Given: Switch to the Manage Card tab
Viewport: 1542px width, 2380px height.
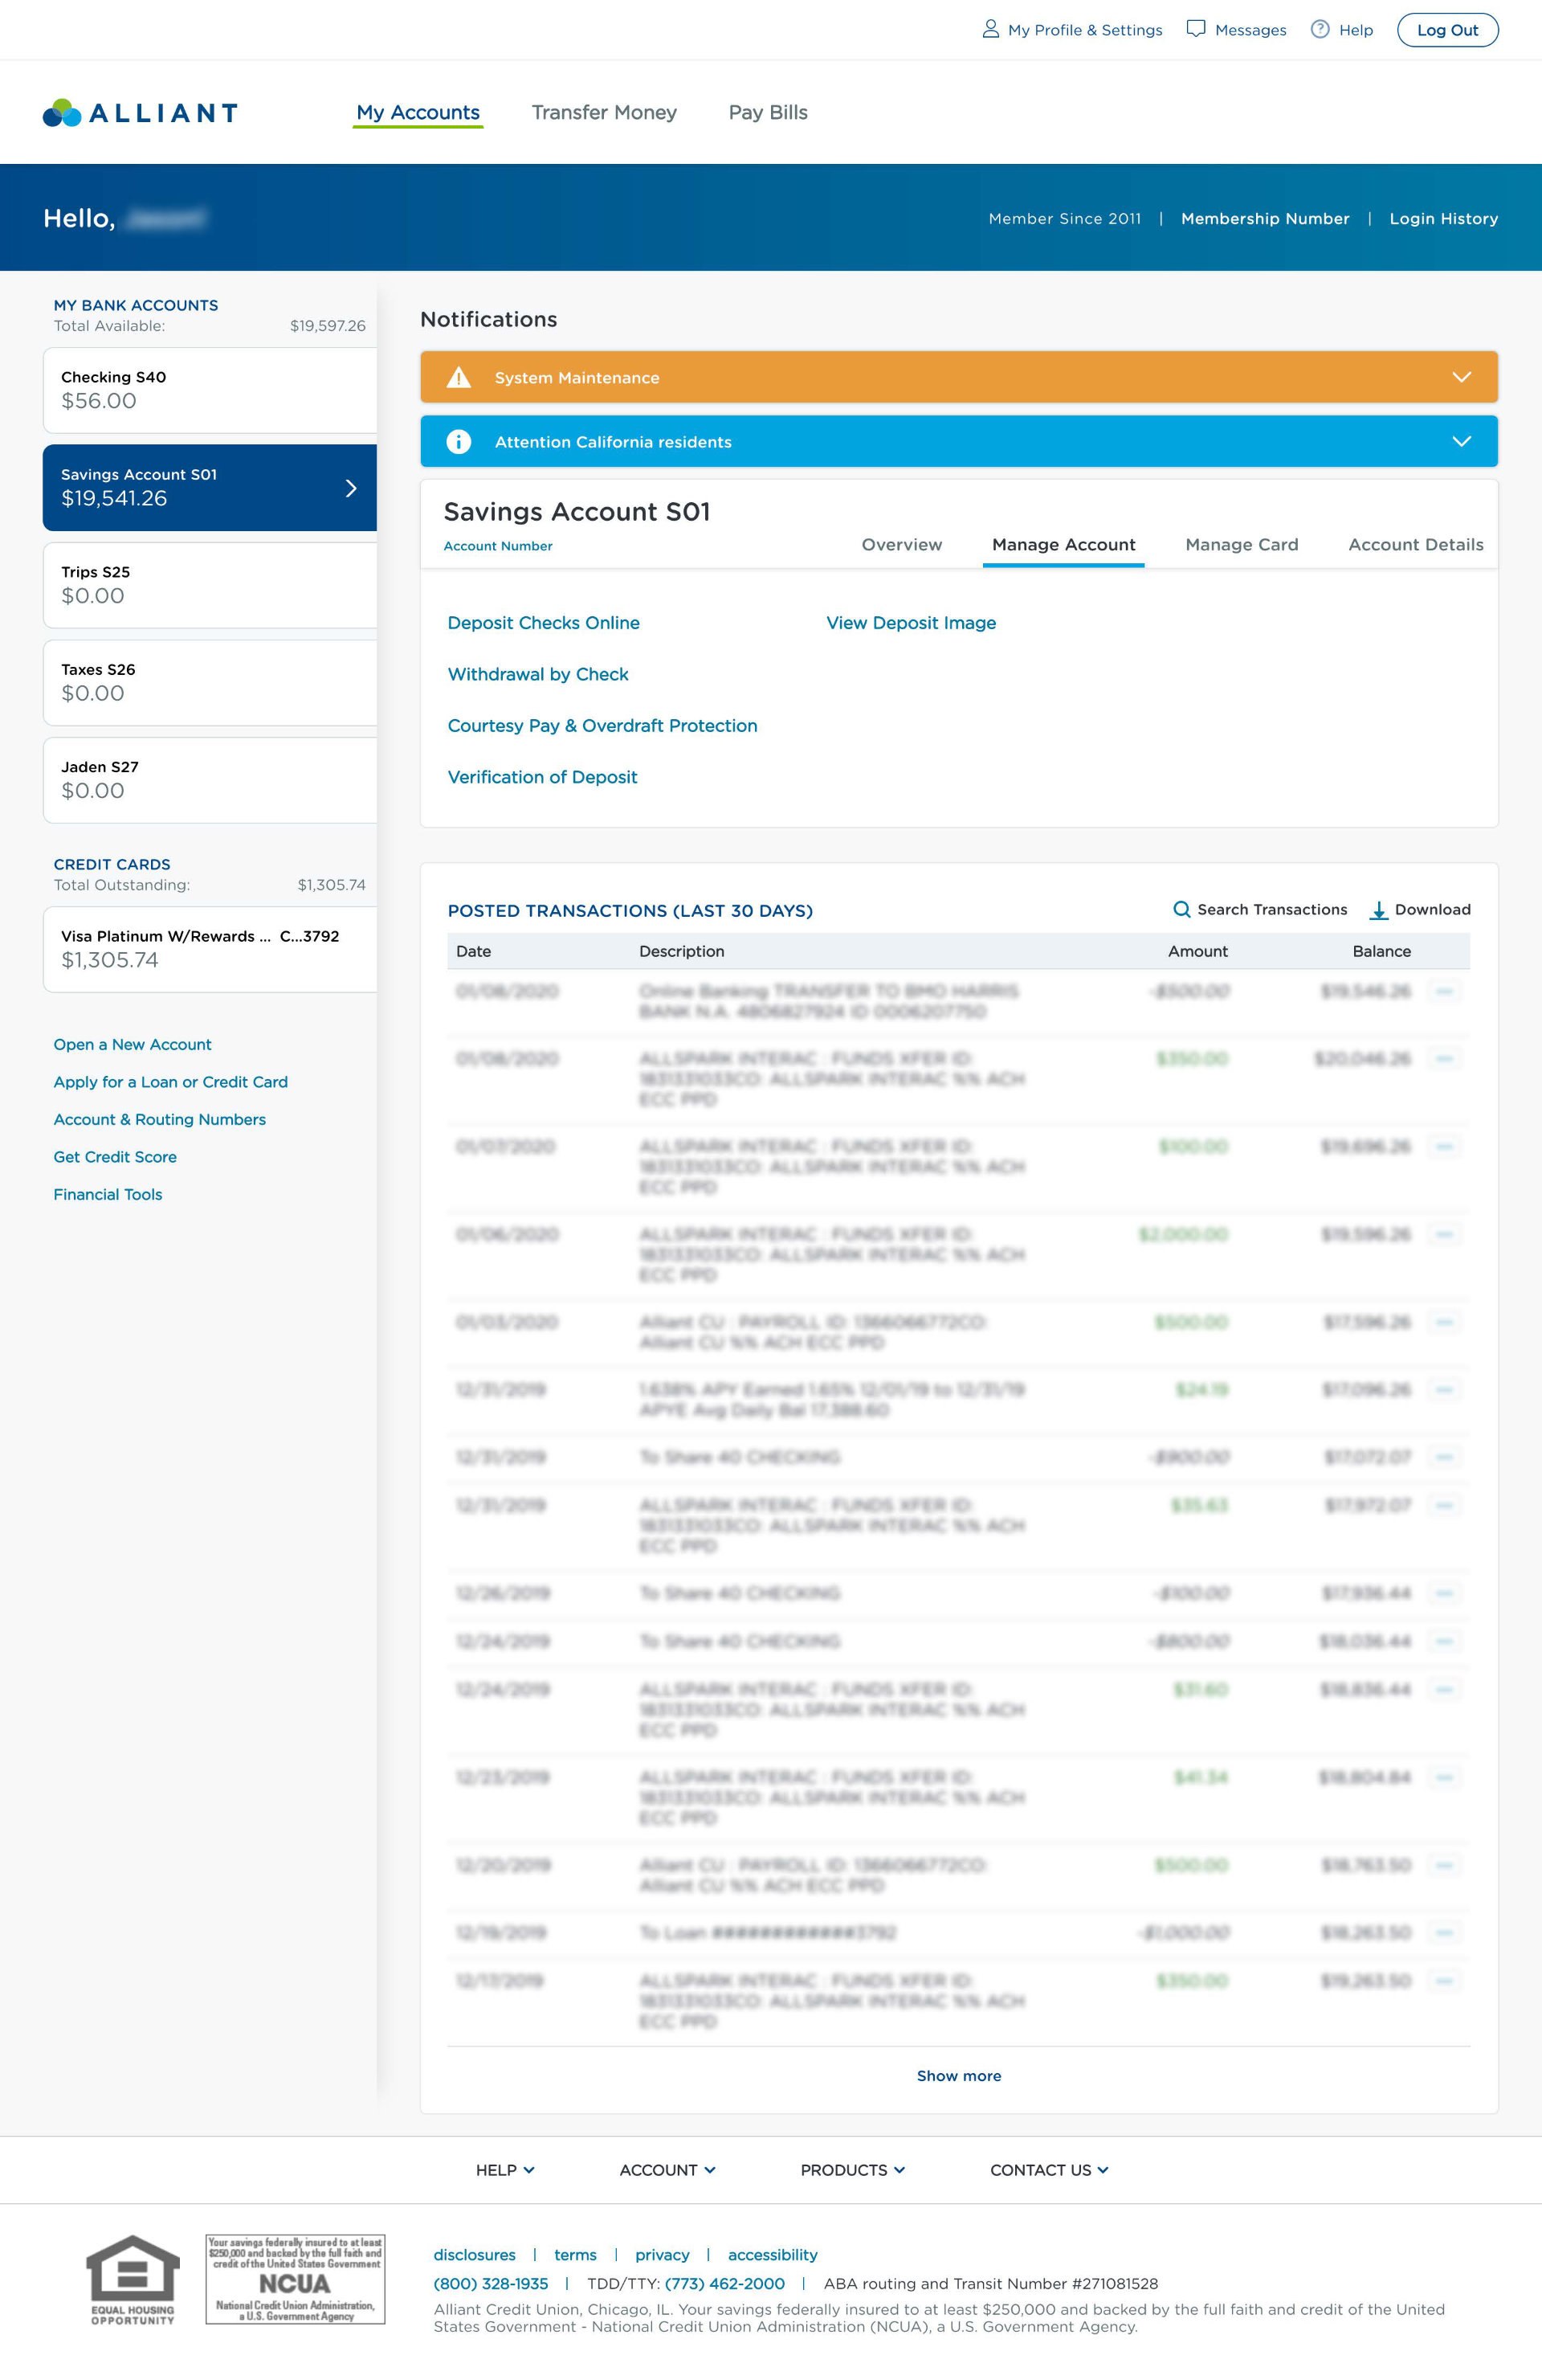Looking at the screenshot, I should tap(1241, 544).
